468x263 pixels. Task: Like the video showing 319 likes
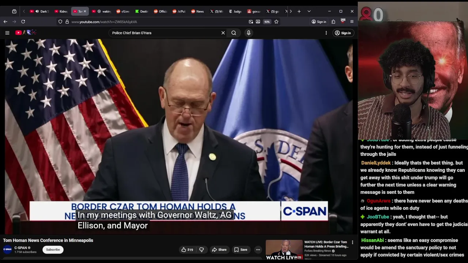pos(187,249)
